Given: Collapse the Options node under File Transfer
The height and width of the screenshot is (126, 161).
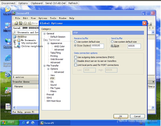Looking at the screenshot, I should 48,69.
